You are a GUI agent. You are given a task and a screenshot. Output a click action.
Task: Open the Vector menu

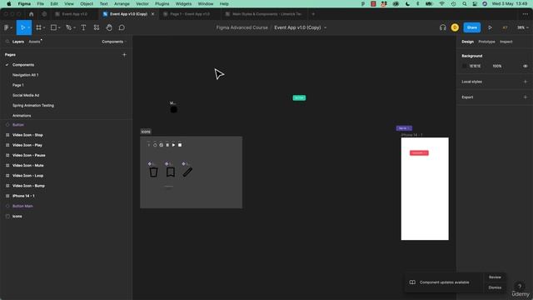click(142, 3)
